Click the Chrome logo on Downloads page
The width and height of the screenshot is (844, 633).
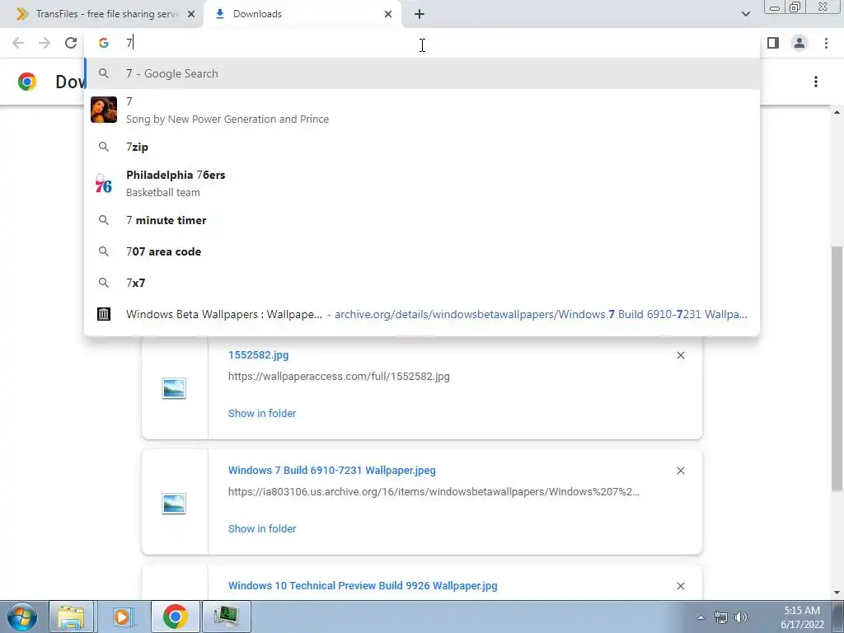click(27, 82)
